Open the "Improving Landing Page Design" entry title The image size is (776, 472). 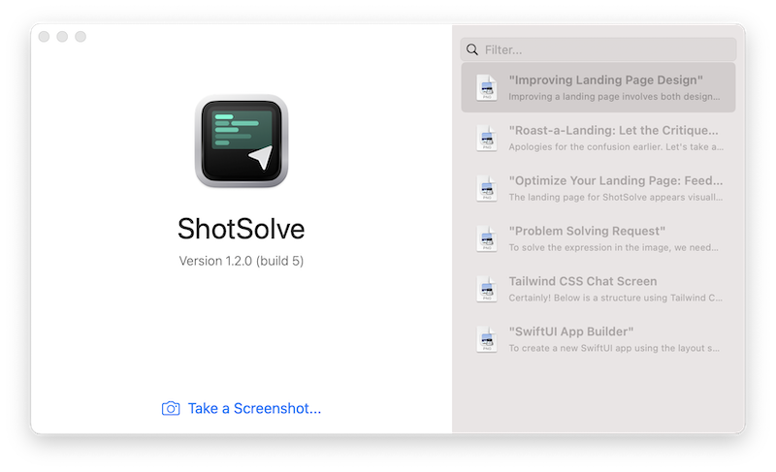[x=605, y=79]
